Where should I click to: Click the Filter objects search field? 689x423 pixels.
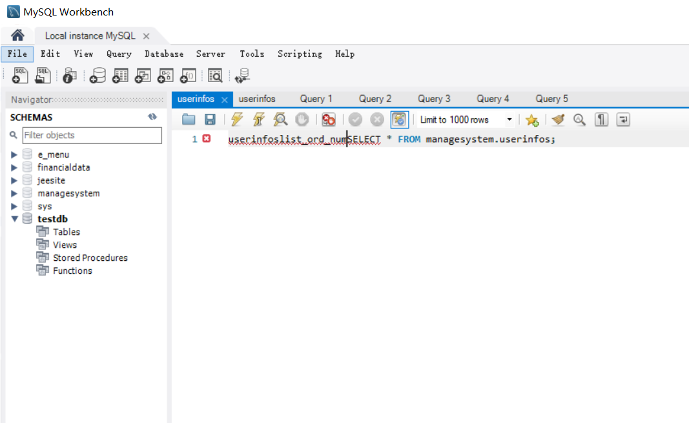[x=92, y=135]
